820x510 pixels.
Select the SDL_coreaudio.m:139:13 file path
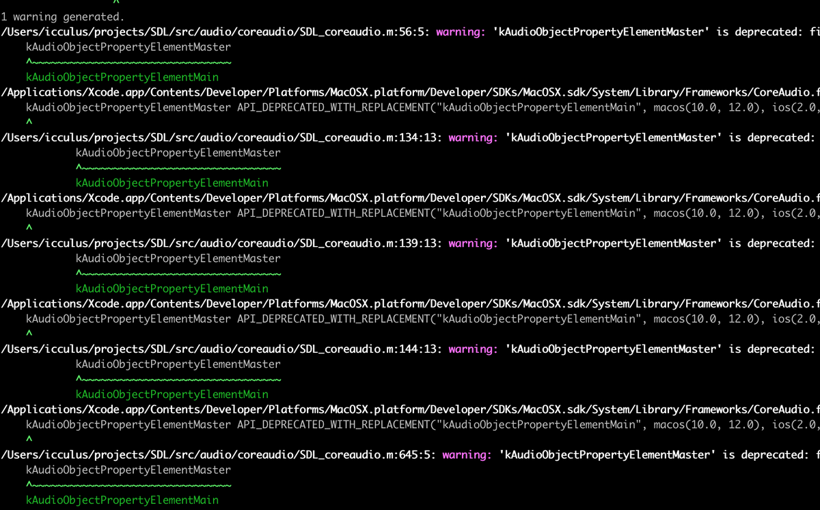222,243
